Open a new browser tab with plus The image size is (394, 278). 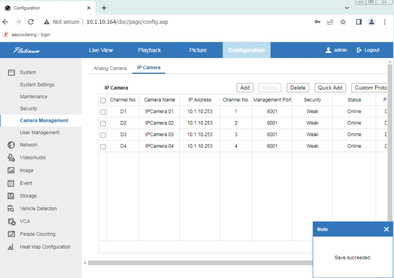[x=104, y=8]
